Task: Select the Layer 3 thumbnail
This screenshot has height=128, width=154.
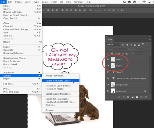Action: tap(113, 59)
